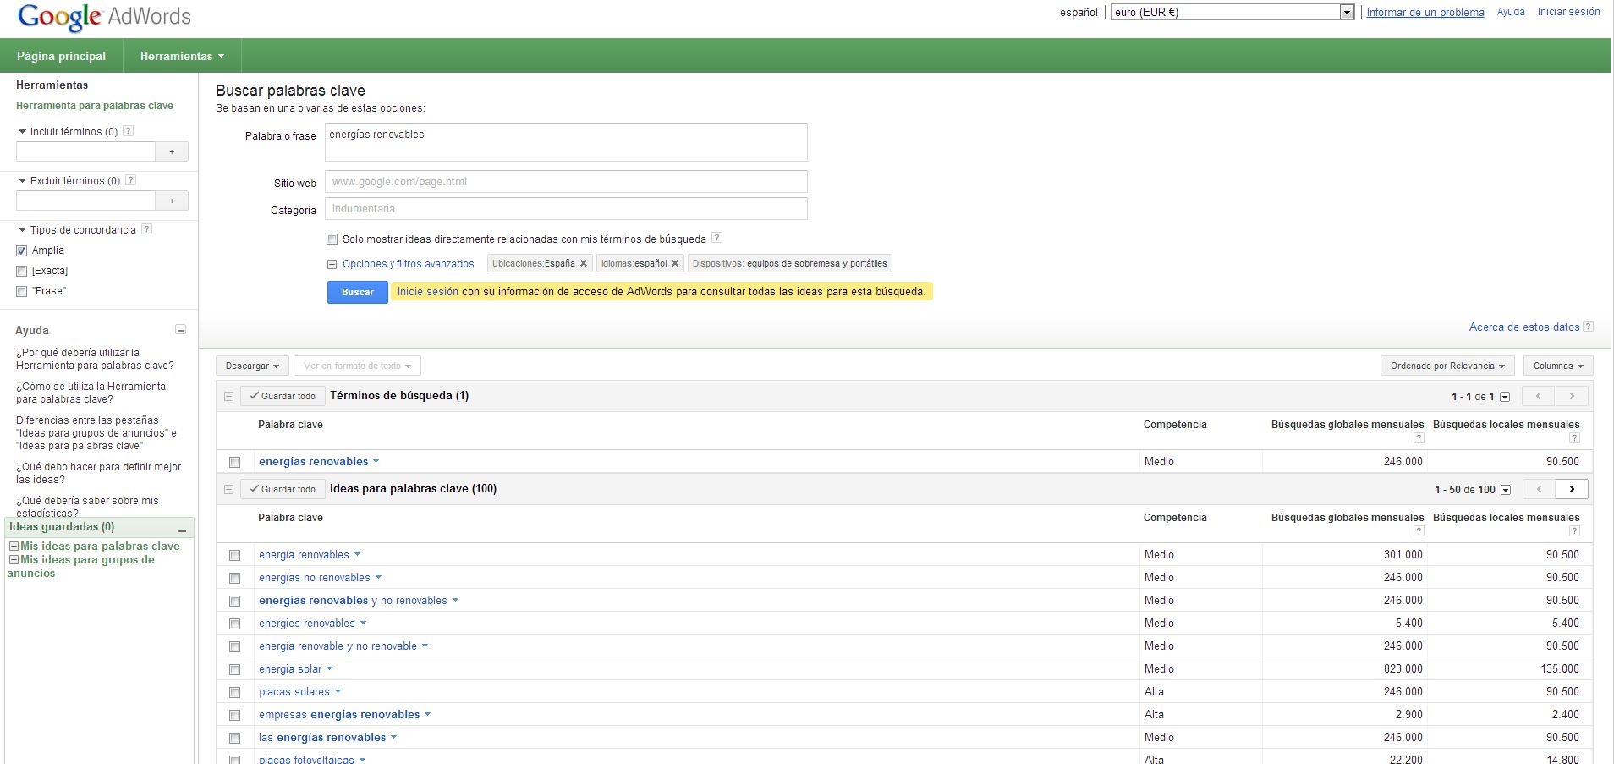The width and height of the screenshot is (1614, 764).
Task: Click into the Sitio web input field
Action: (566, 182)
